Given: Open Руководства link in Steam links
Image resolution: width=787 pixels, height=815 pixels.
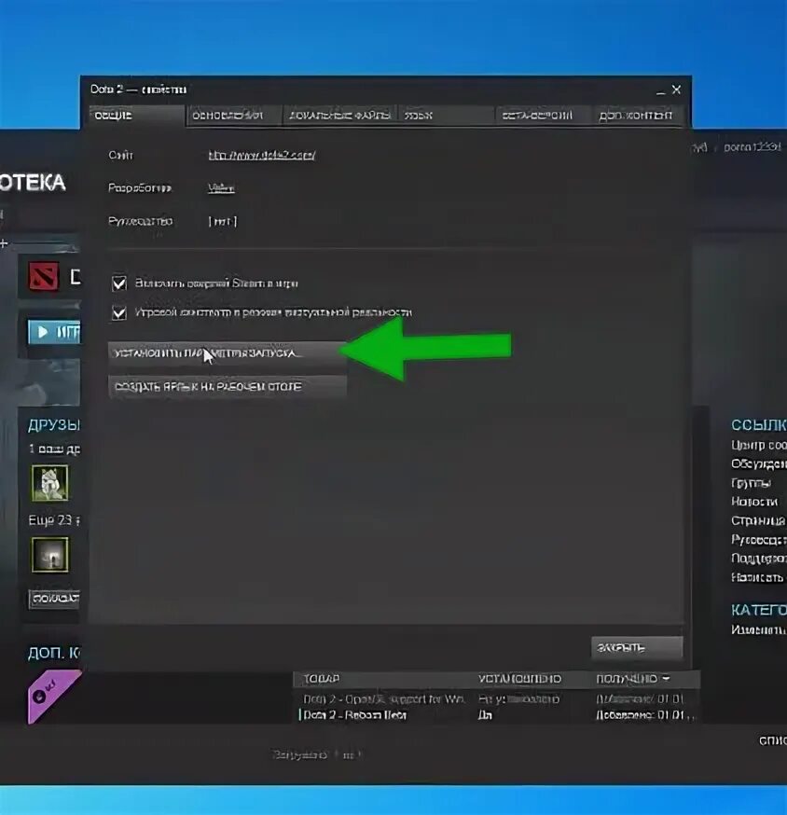Looking at the screenshot, I should [758, 540].
